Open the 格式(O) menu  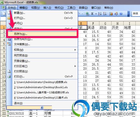[x=59, y=8]
